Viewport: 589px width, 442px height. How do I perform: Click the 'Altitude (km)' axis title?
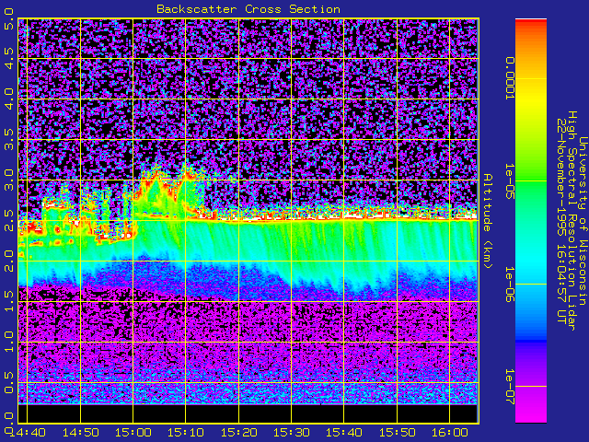(487, 221)
